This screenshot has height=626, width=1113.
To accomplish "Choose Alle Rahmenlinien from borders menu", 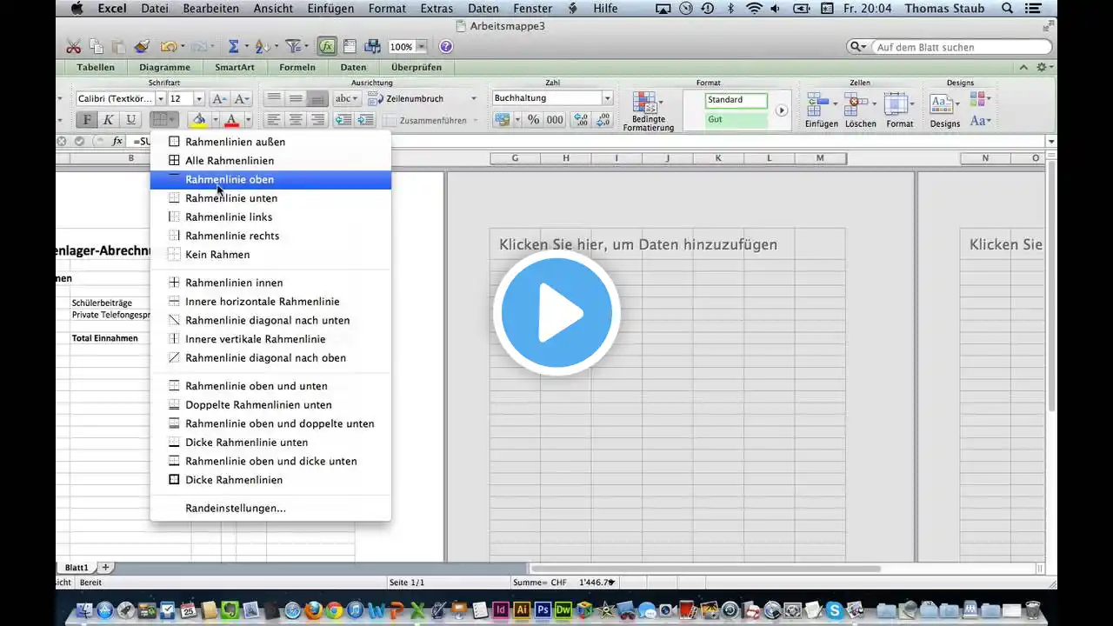I will (x=270, y=161).
